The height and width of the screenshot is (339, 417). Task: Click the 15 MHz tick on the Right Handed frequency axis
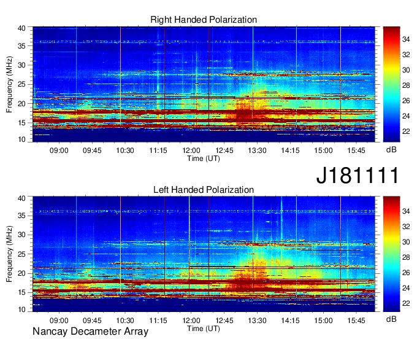pos(21,123)
